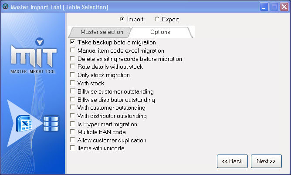
Task: Tick Items with unicode checkbox
Action: (x=72, y=148)
